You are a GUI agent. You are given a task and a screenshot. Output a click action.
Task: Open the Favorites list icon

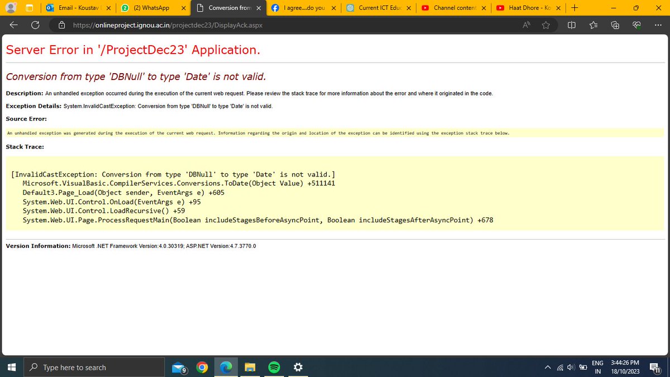pos(594,25)
